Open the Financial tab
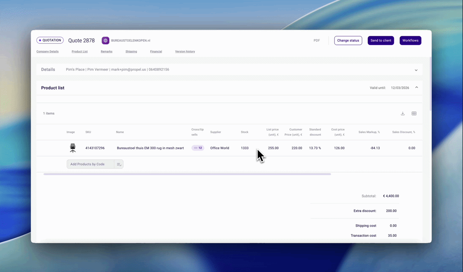 click(x=156, y=51)
